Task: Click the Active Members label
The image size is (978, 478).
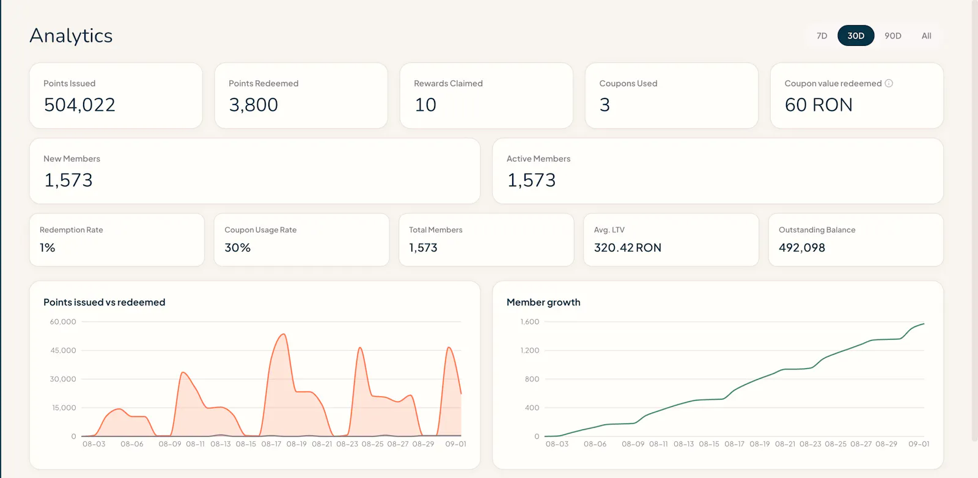Action: coord(539,158)
